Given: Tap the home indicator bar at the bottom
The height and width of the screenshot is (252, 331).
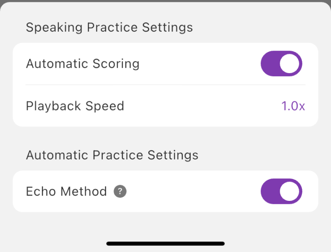Looking at the screenshot, I should [165, 243].
